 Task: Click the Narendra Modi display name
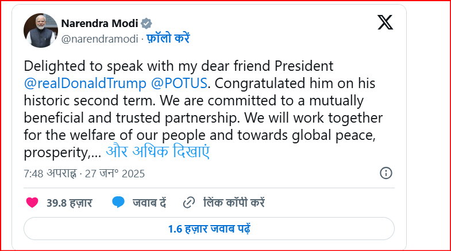[x=99, y=23]
